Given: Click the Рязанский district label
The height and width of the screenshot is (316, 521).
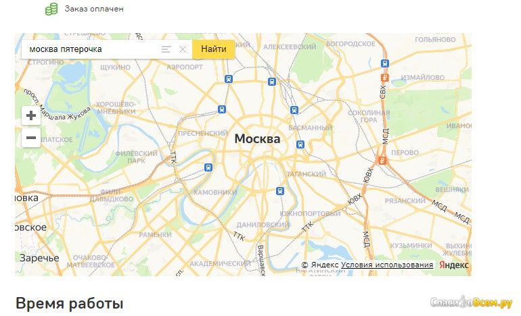Looking at the screenshot, I should coord(405,201).
